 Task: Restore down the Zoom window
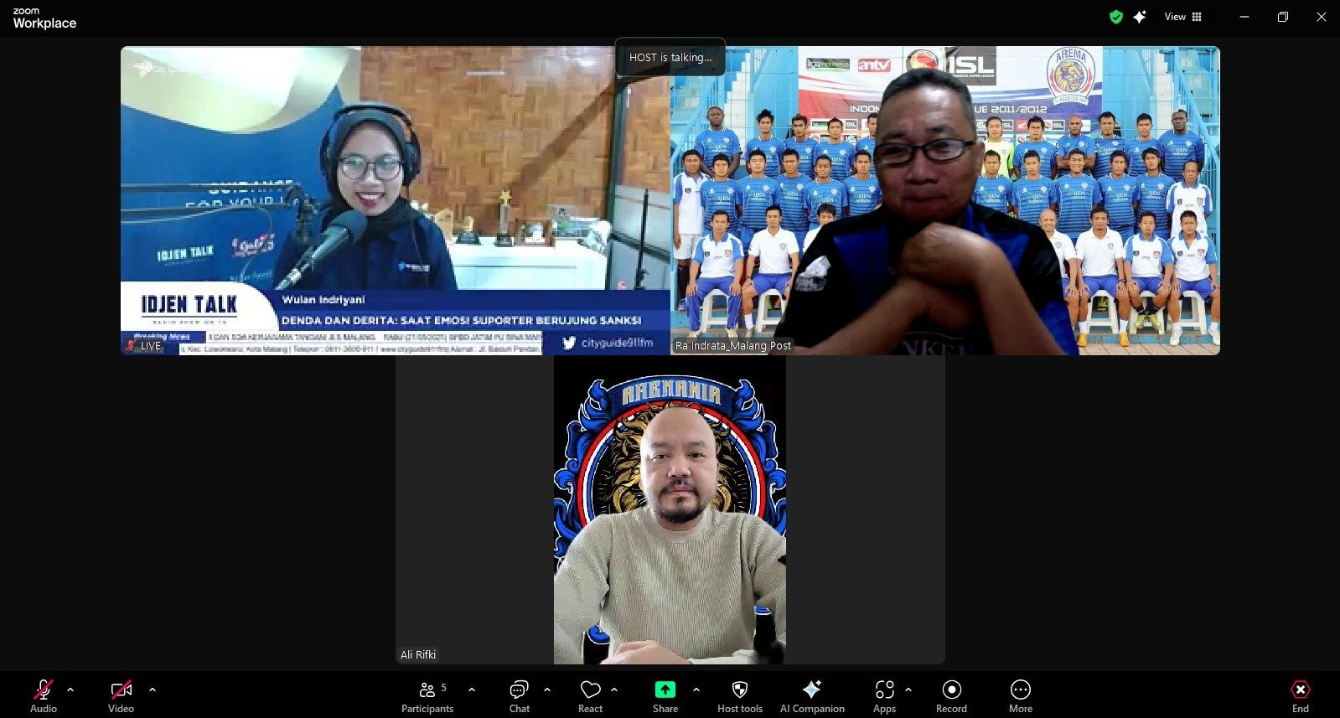1283,17
